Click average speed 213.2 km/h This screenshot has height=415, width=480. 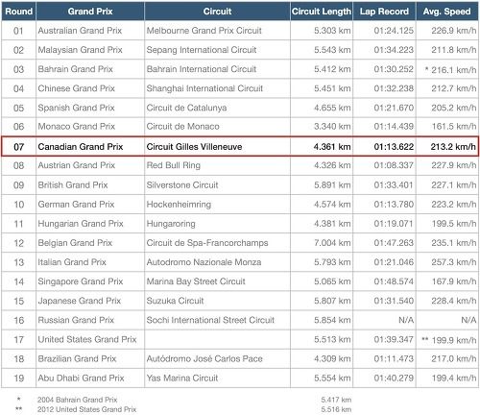point(453,147)
